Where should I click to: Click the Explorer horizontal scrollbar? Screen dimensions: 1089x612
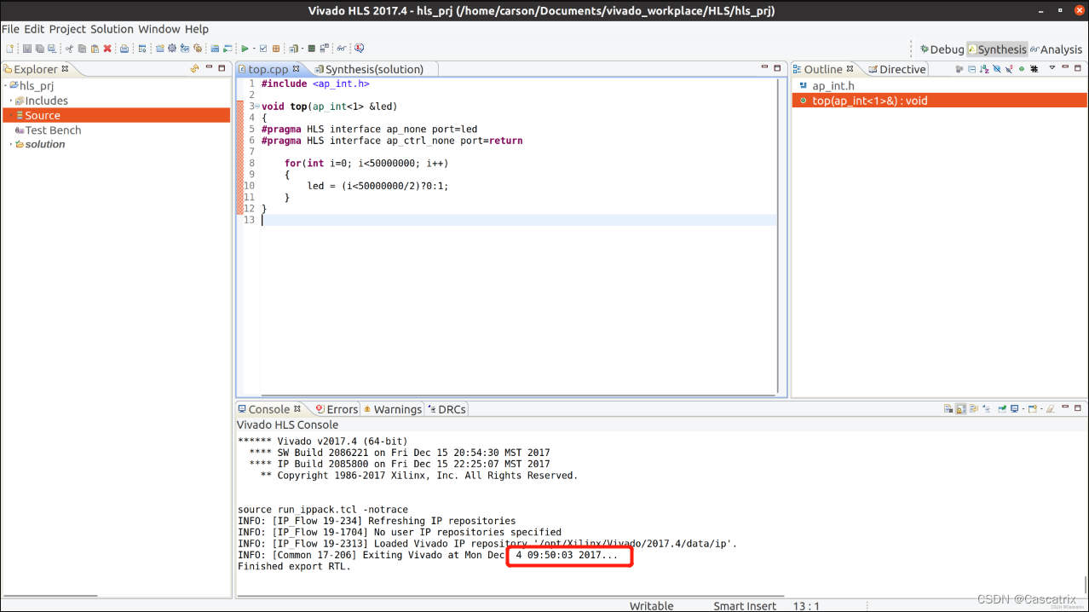coord(50,596)
